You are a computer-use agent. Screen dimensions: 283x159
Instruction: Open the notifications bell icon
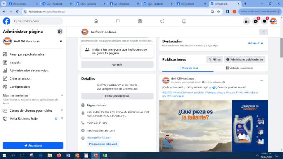click(x=264, y=21)
